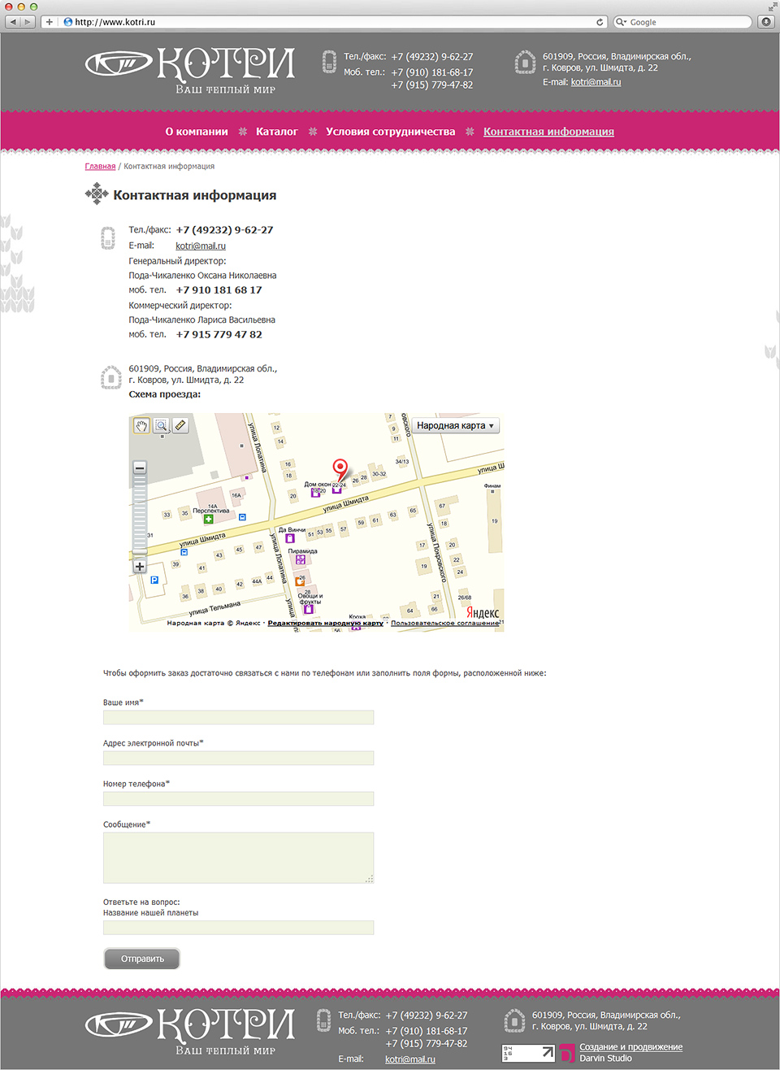Open the search engine magnifier dropdown
The height and width of the screenshot is (1070, 780).
point(621,22)
